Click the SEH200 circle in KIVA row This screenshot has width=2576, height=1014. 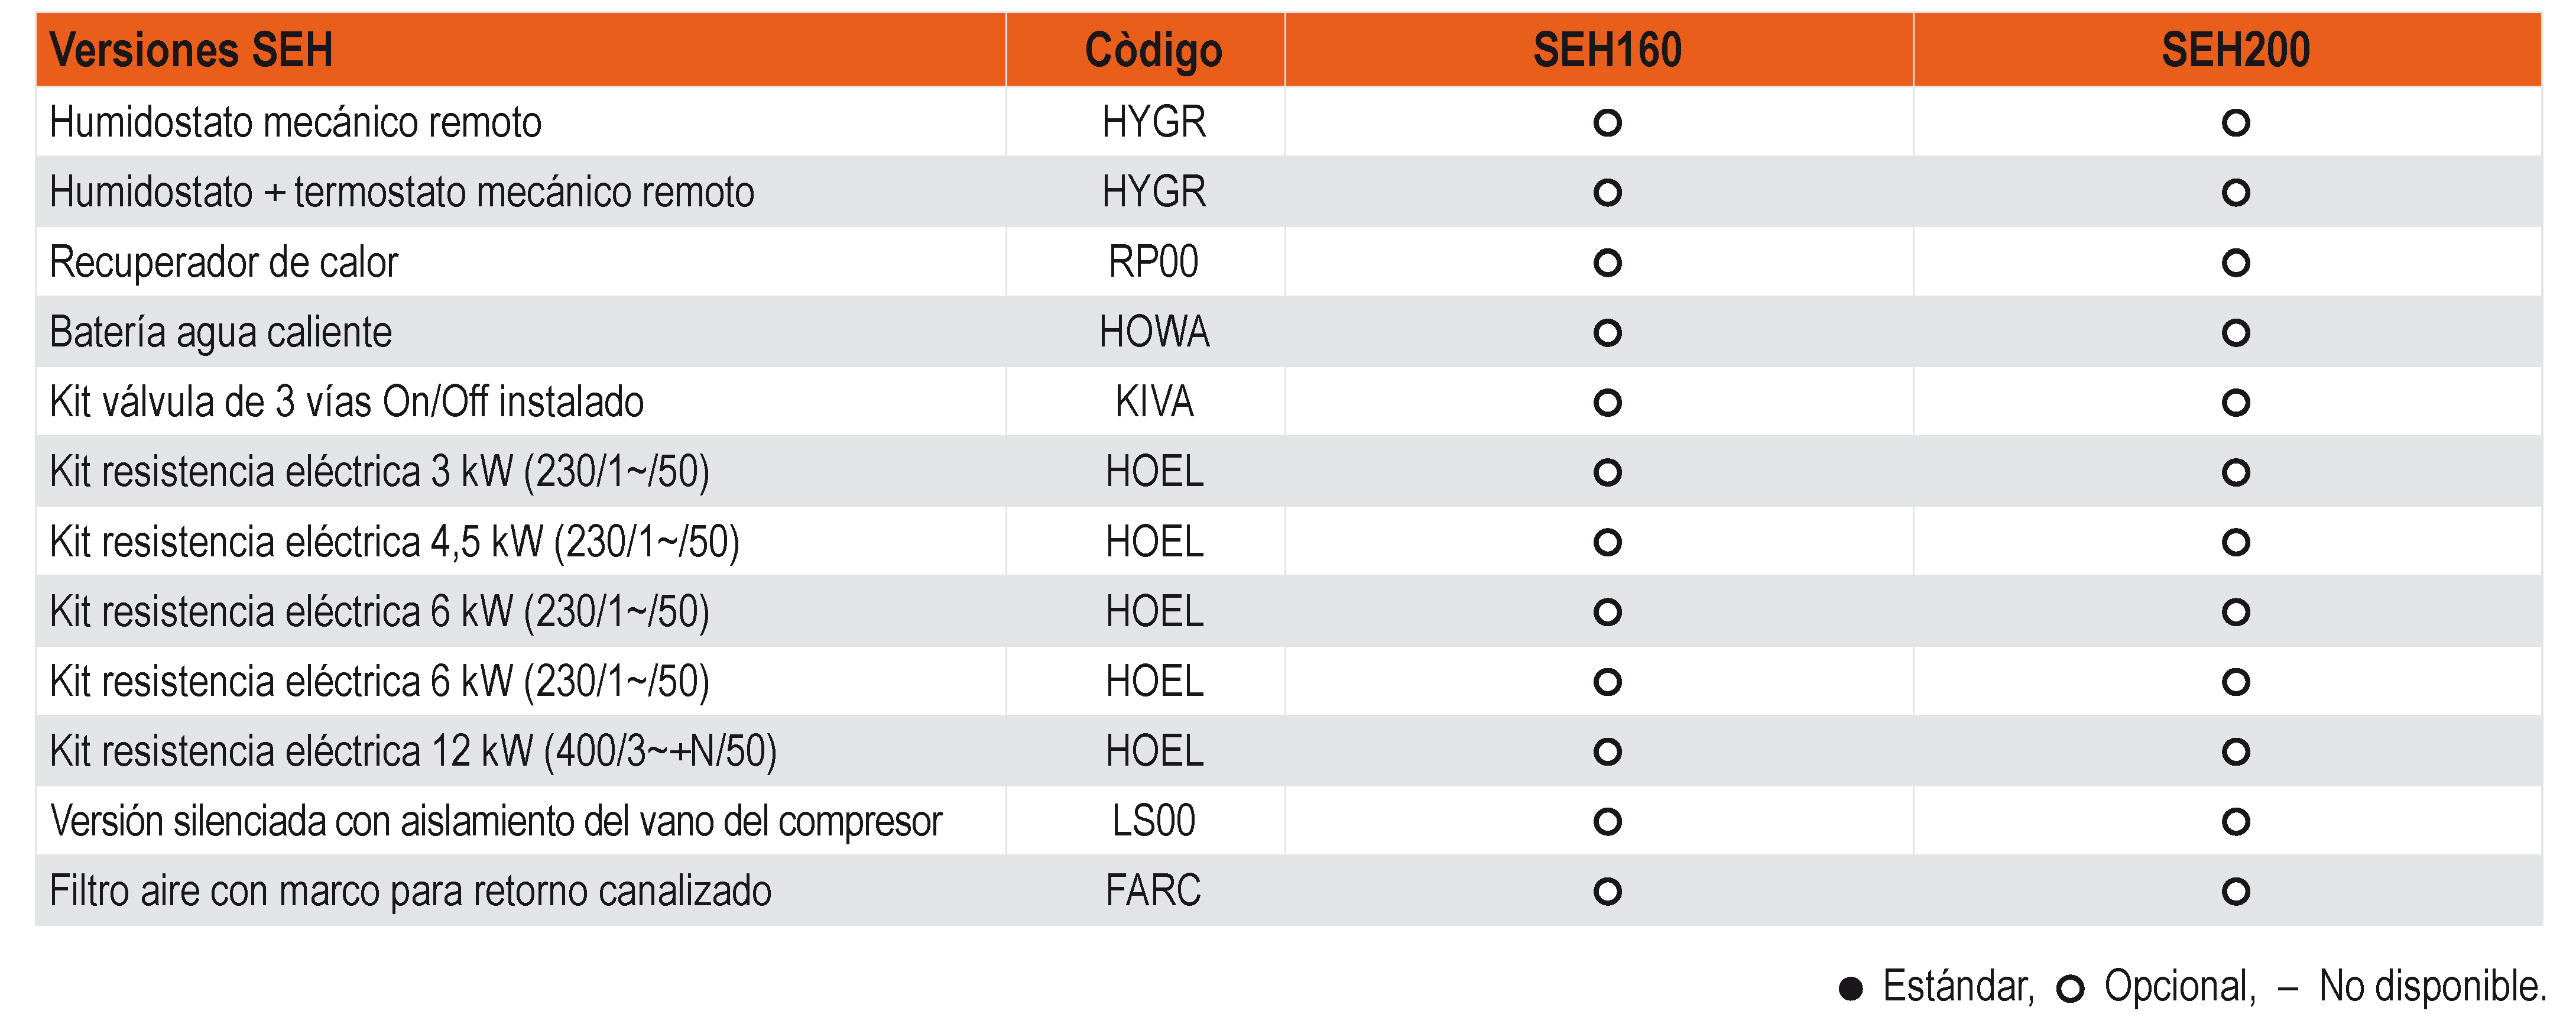tap(2235, 403)
